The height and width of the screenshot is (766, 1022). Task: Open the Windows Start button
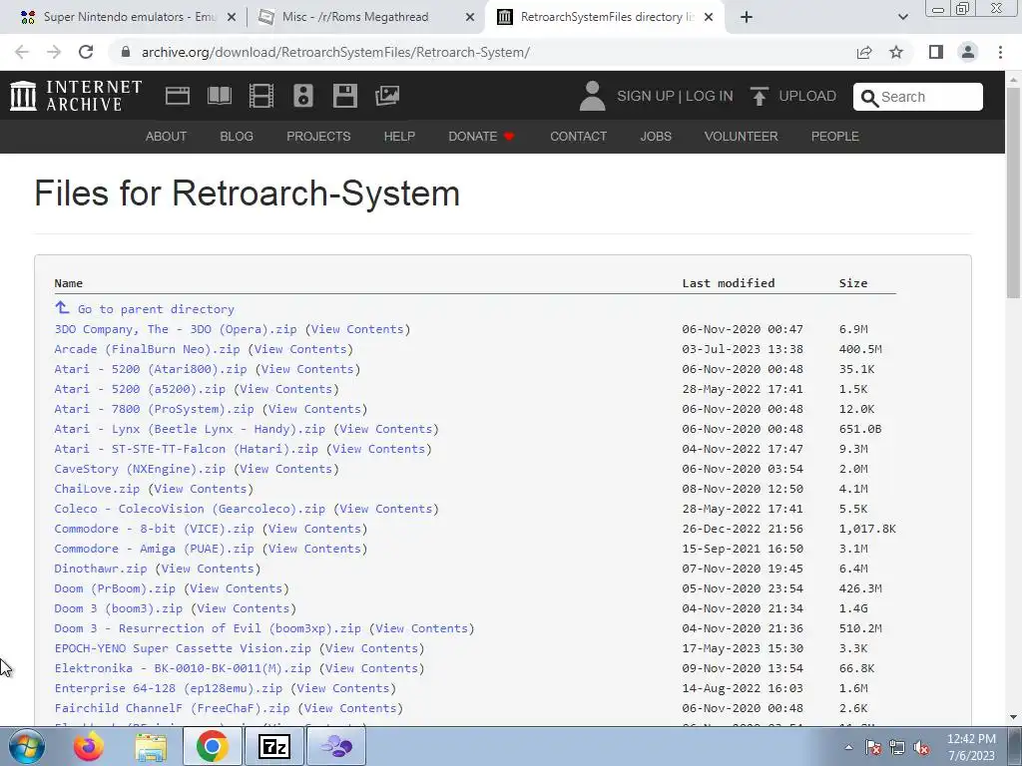click(x=27, y=746)
